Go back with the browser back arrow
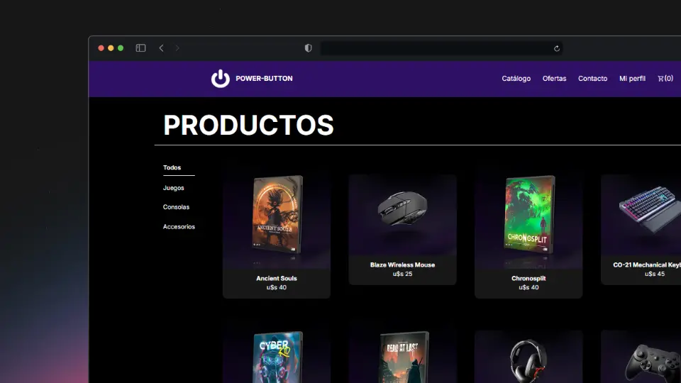The image size is (681, 383). tap(161, 48)
